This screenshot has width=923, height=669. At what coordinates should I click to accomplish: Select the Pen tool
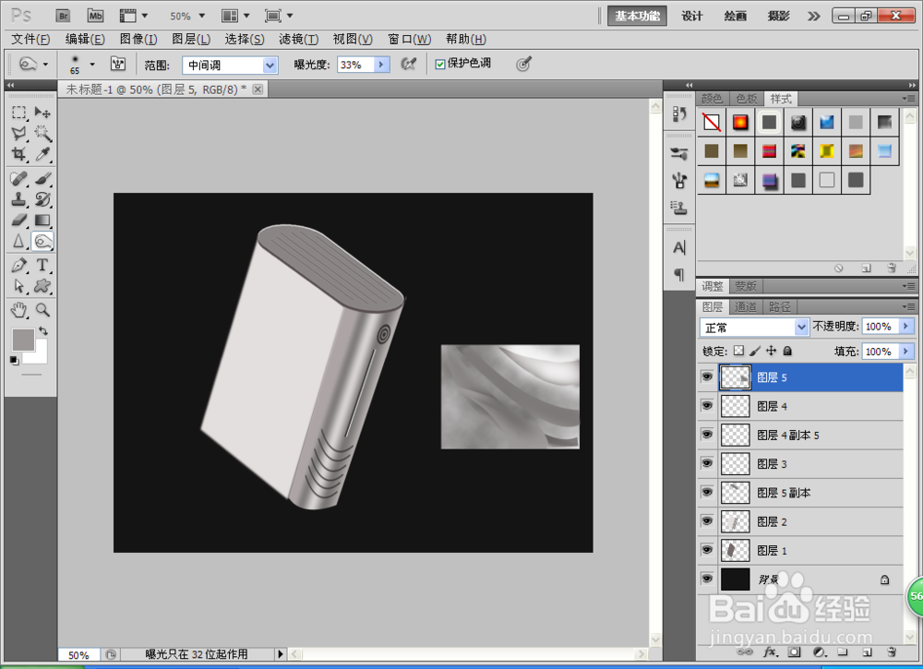[18, 265]
